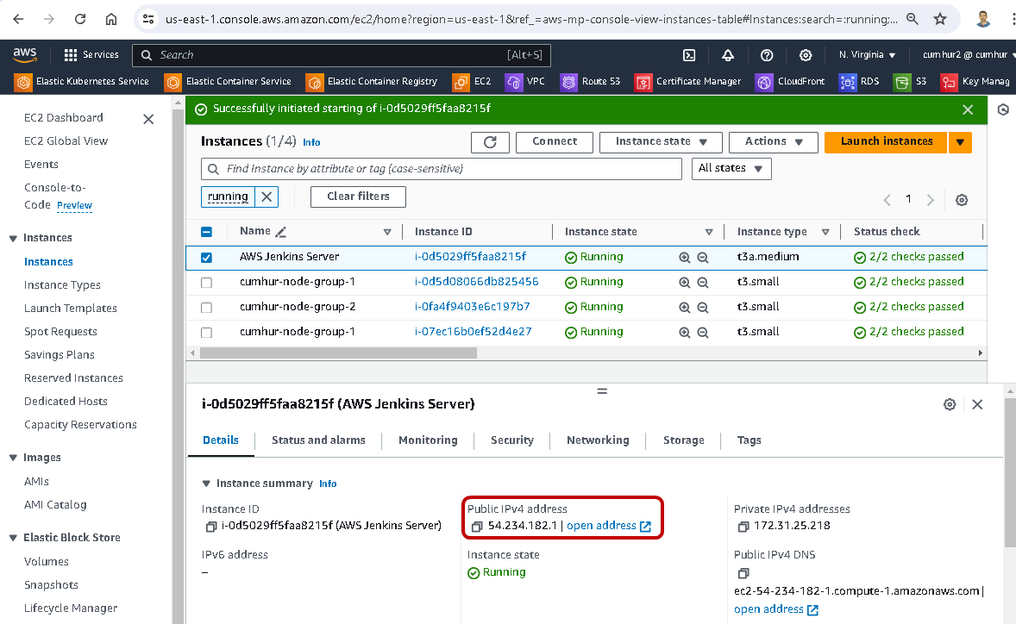Click the details panel resize handle
1016x624 pixels.
point(602,391)
